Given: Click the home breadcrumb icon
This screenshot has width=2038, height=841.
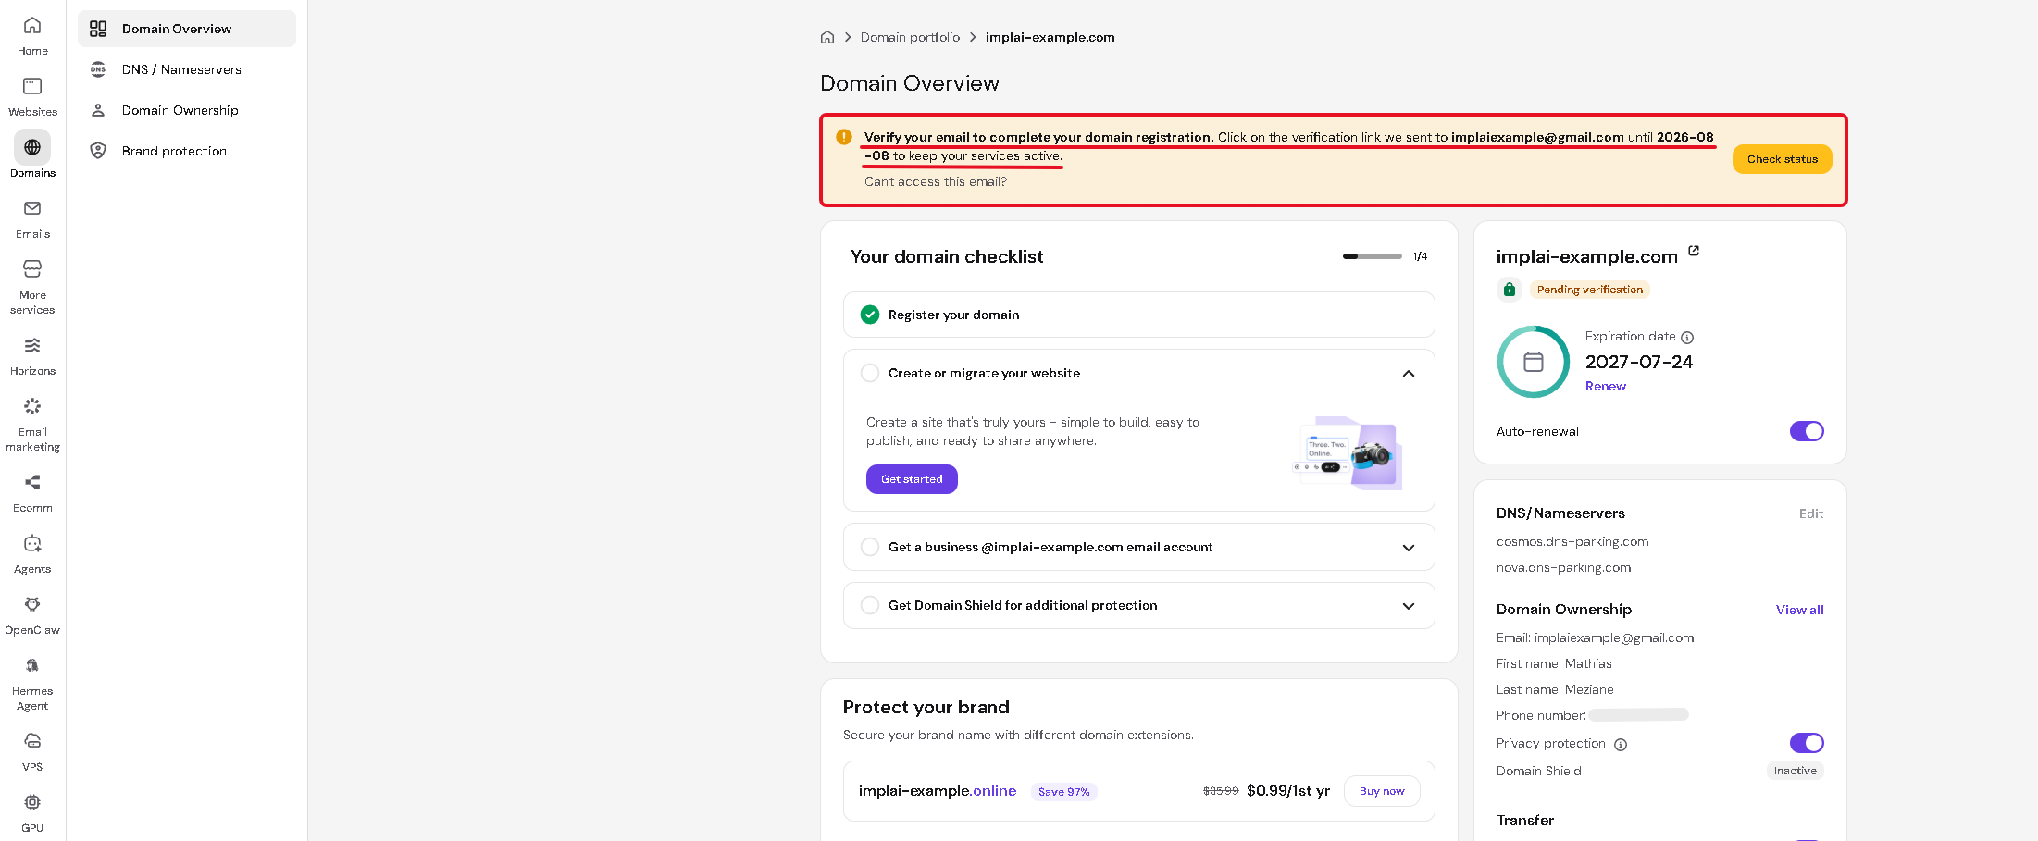Looking at the screenshot, I should [x=827, y=37].
